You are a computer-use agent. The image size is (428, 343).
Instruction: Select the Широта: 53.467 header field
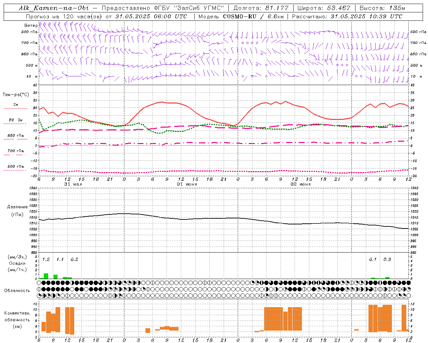click(324, 8)
